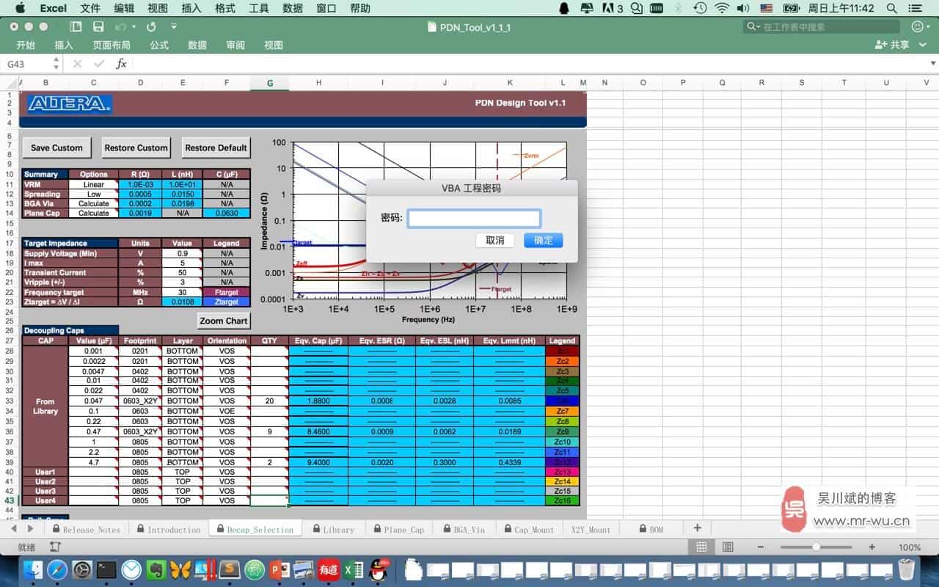This screenshot has width=939, height=587.
Task: Click 取消 to dismiss password dialog
Action: pyautogui.click(x=495, y=241)
